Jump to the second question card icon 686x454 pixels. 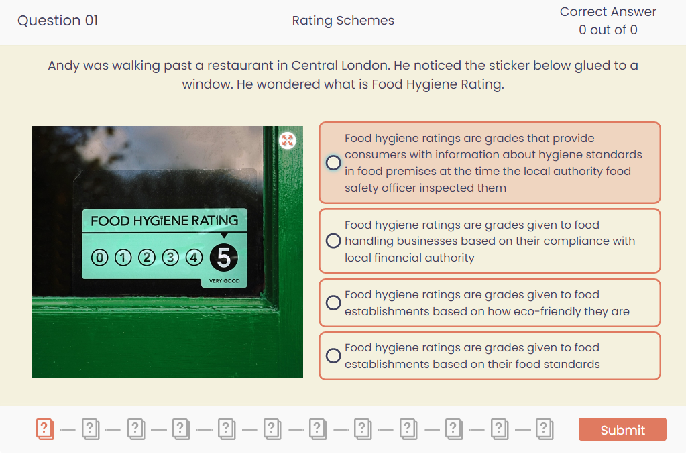pos(91,429)
